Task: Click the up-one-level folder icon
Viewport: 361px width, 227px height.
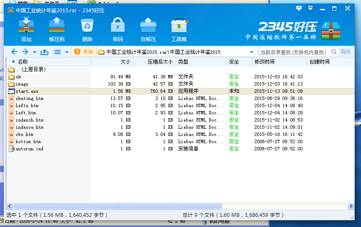Action: 44,52
